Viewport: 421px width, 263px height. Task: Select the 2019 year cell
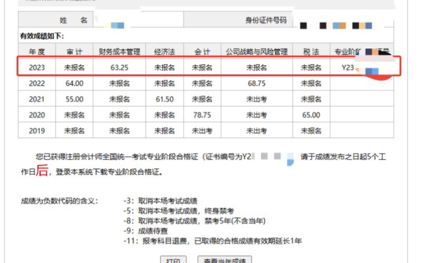coord(37,131)
